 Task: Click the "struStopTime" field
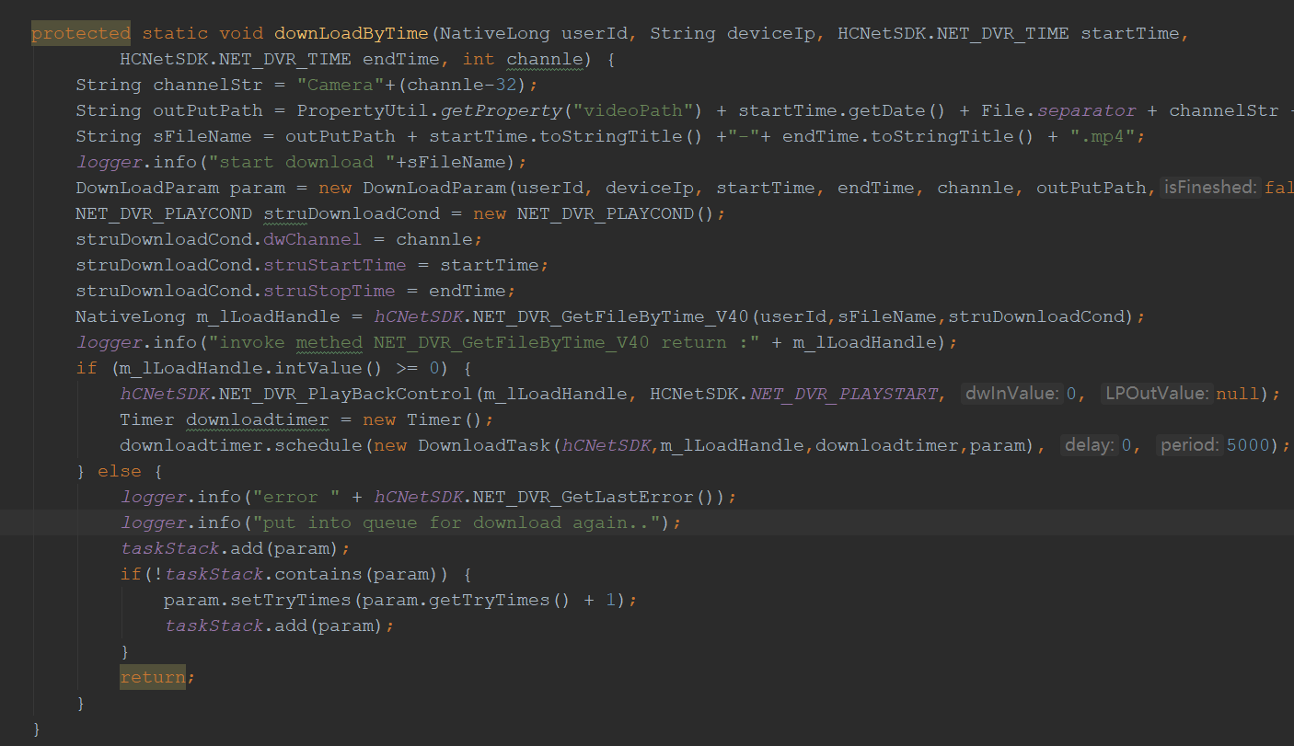[329, 292]
